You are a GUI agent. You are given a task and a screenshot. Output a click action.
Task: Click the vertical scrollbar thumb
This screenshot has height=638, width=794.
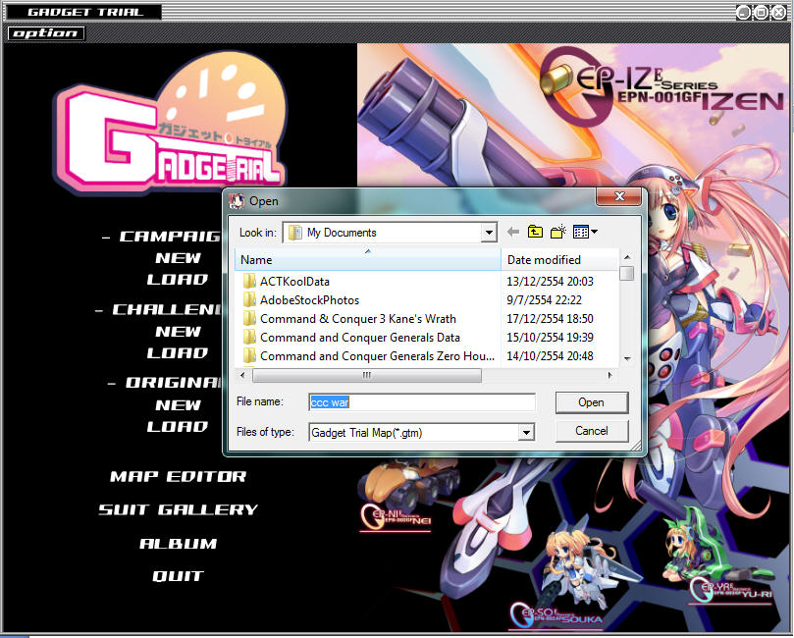point(627,273)
